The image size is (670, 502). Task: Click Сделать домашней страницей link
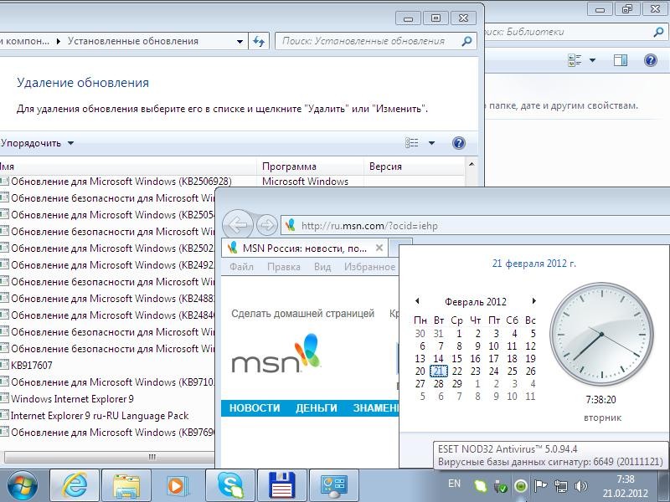(302, 313)
